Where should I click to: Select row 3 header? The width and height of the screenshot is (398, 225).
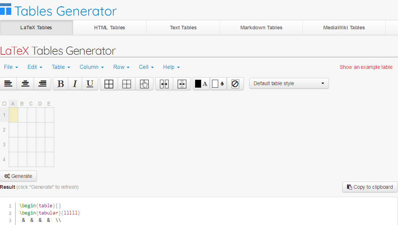pyautogui.click(x=4, y=145)
